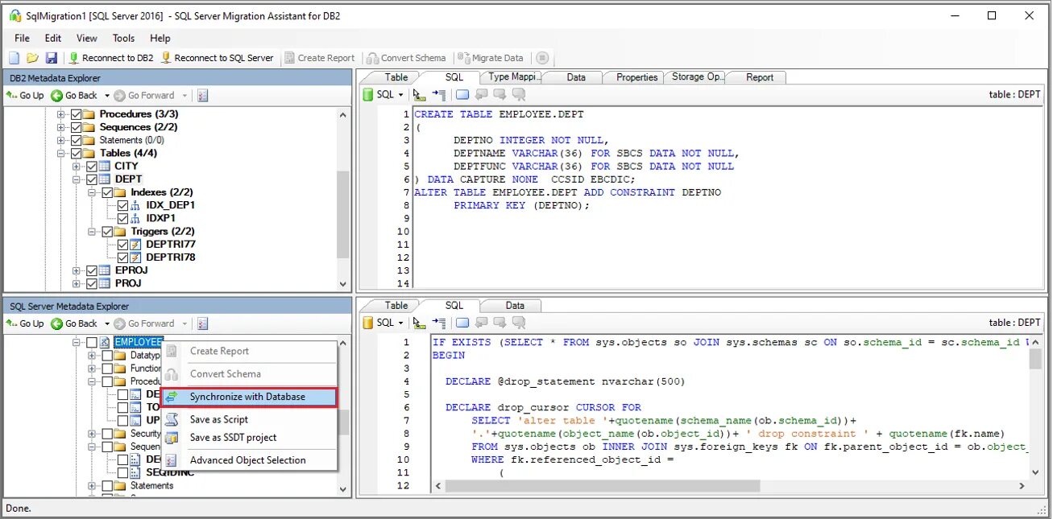1053x519 pixels.
Task: Click the Procedures folder icon in DB2 tree
Action: [x=89, y=114]
